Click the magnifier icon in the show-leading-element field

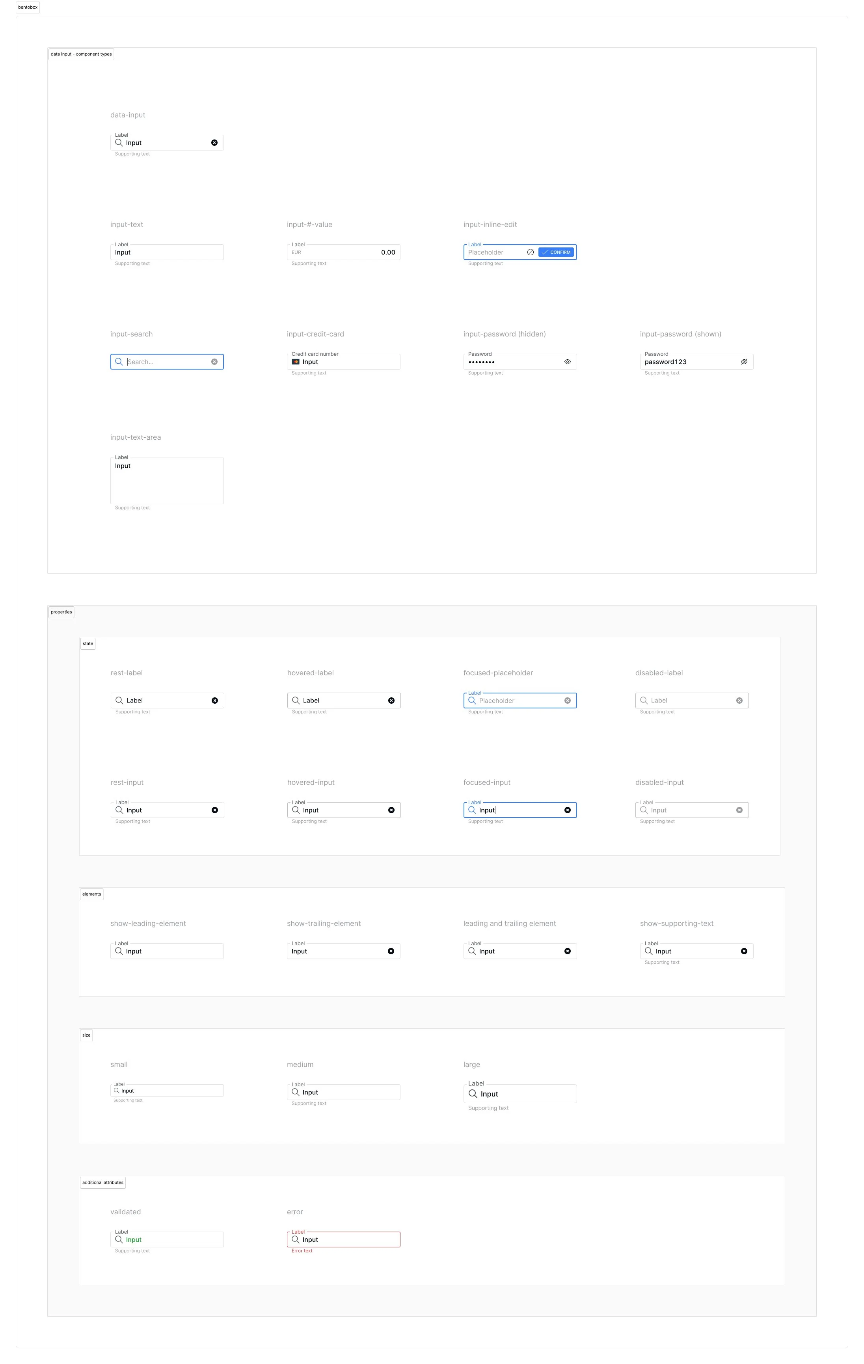[119, 951]
